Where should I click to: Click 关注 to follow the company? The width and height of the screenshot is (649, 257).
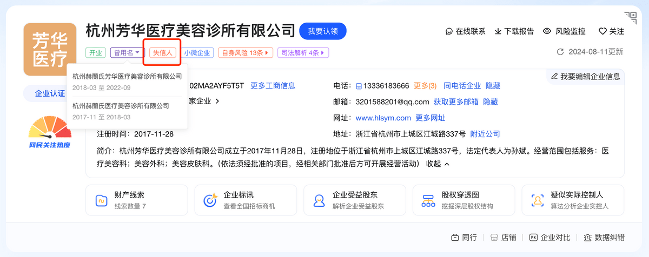click(x=617, y=31)
